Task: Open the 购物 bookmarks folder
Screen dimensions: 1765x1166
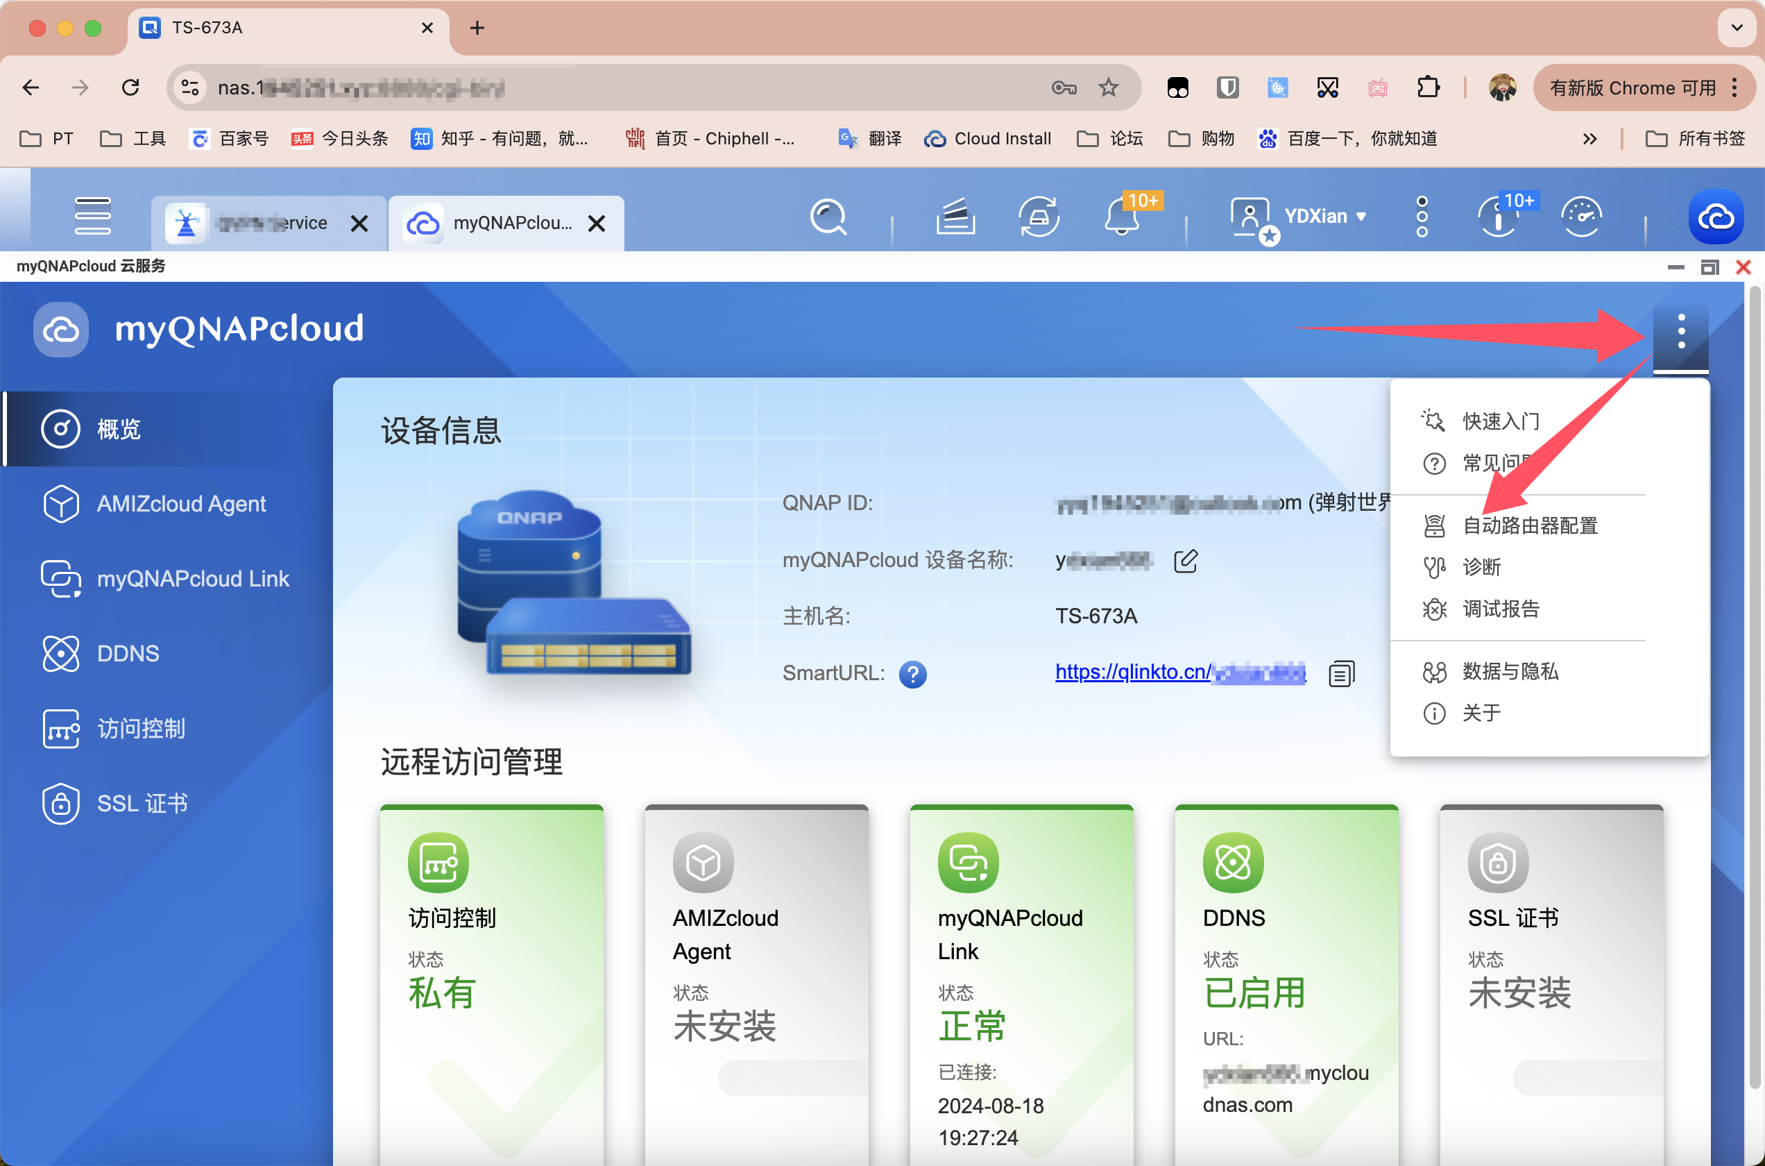Action: 1202,139
